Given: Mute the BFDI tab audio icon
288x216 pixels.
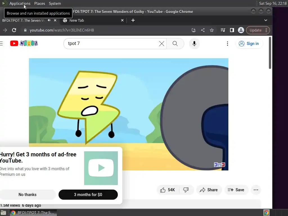Looking at the screenshot, I should tap(49, 20).
